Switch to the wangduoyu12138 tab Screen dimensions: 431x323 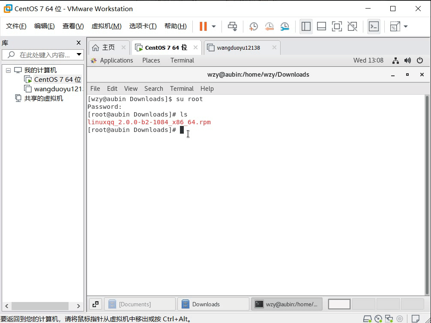point(240,47)
